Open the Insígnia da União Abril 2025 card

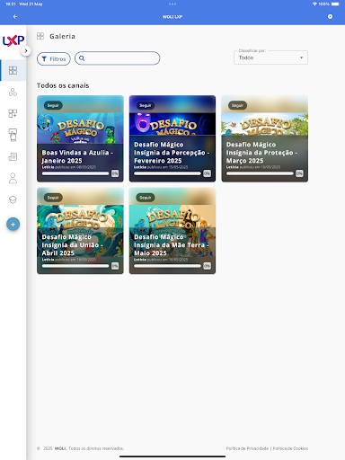click(x=80, y=231)
